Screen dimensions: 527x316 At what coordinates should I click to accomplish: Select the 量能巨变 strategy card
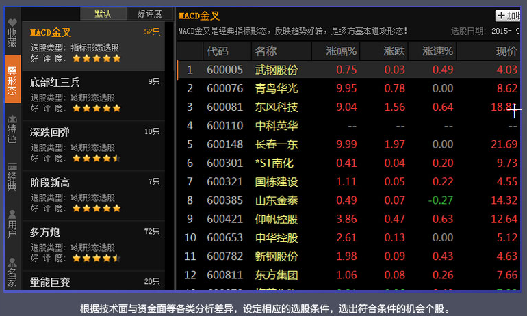(94, 281)
